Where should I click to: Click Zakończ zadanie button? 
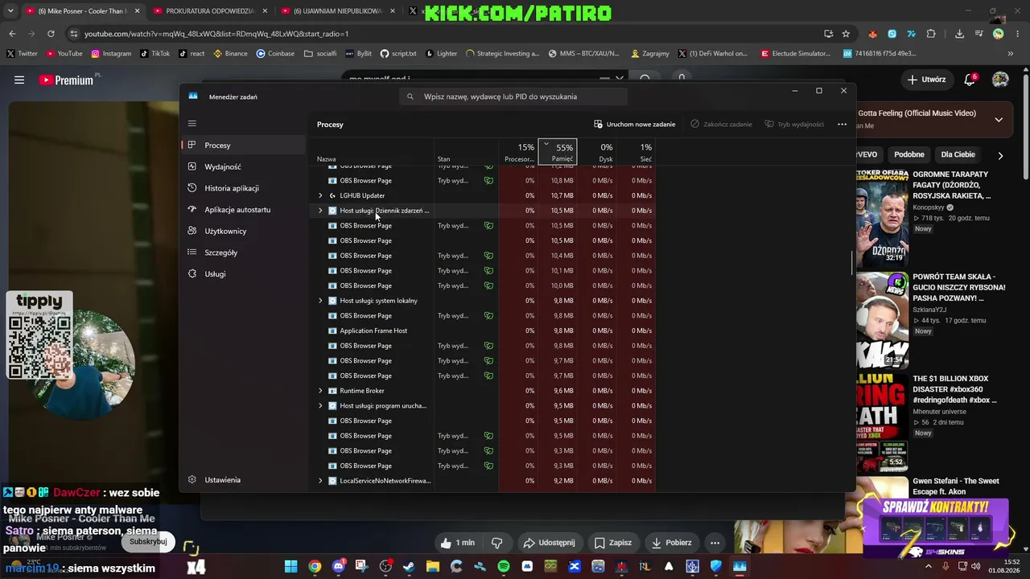(x=721, y=125)
